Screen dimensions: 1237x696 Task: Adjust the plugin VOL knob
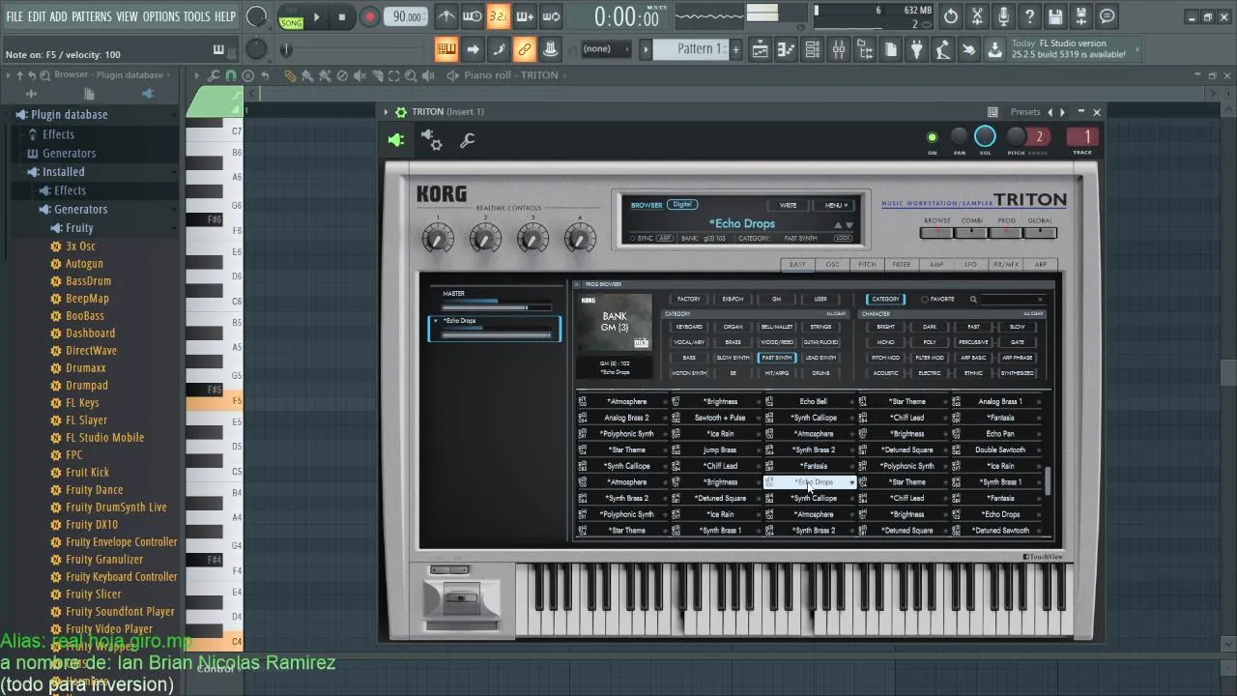point(985,136)
